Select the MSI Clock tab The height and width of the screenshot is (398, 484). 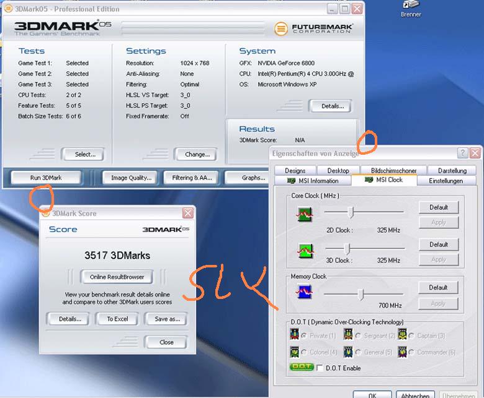[x=384, y=180]
